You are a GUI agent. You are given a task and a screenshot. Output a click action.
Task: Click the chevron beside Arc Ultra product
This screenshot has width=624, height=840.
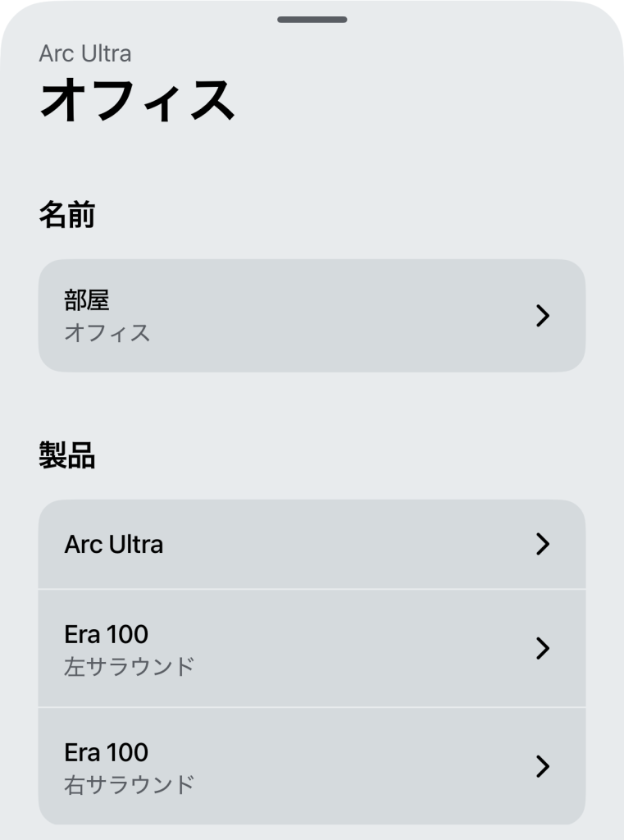tap(541, 544)
